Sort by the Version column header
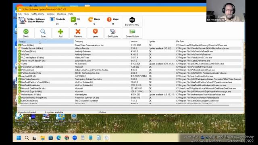This screenshot has height=145, width=258. [x=139, y=41]
